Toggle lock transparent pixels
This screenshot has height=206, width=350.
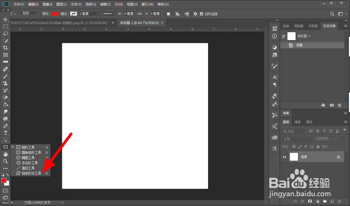tap(294, 147)
